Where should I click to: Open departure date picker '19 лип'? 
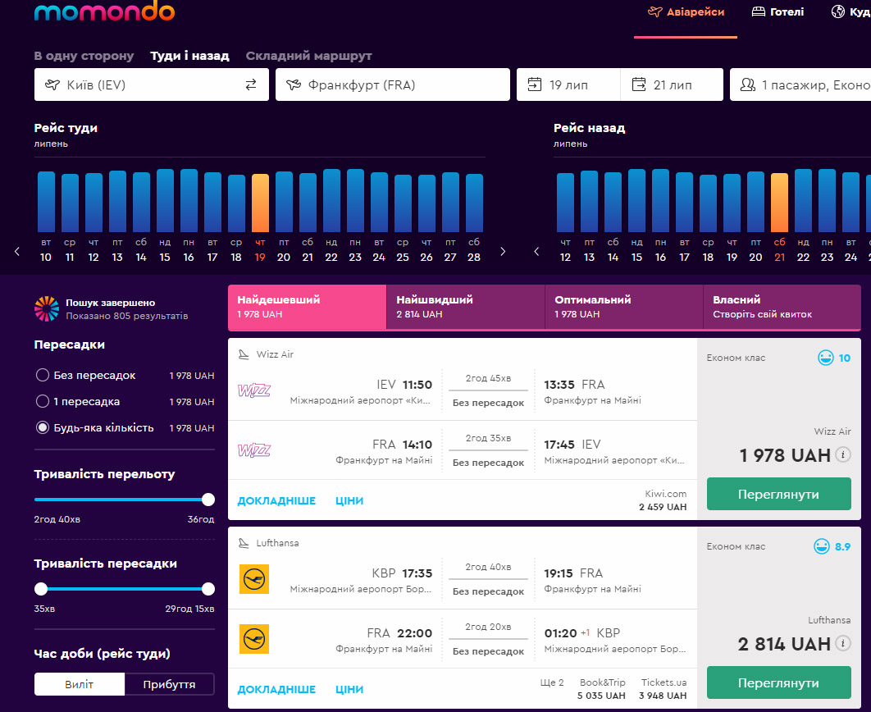point(568,84)
